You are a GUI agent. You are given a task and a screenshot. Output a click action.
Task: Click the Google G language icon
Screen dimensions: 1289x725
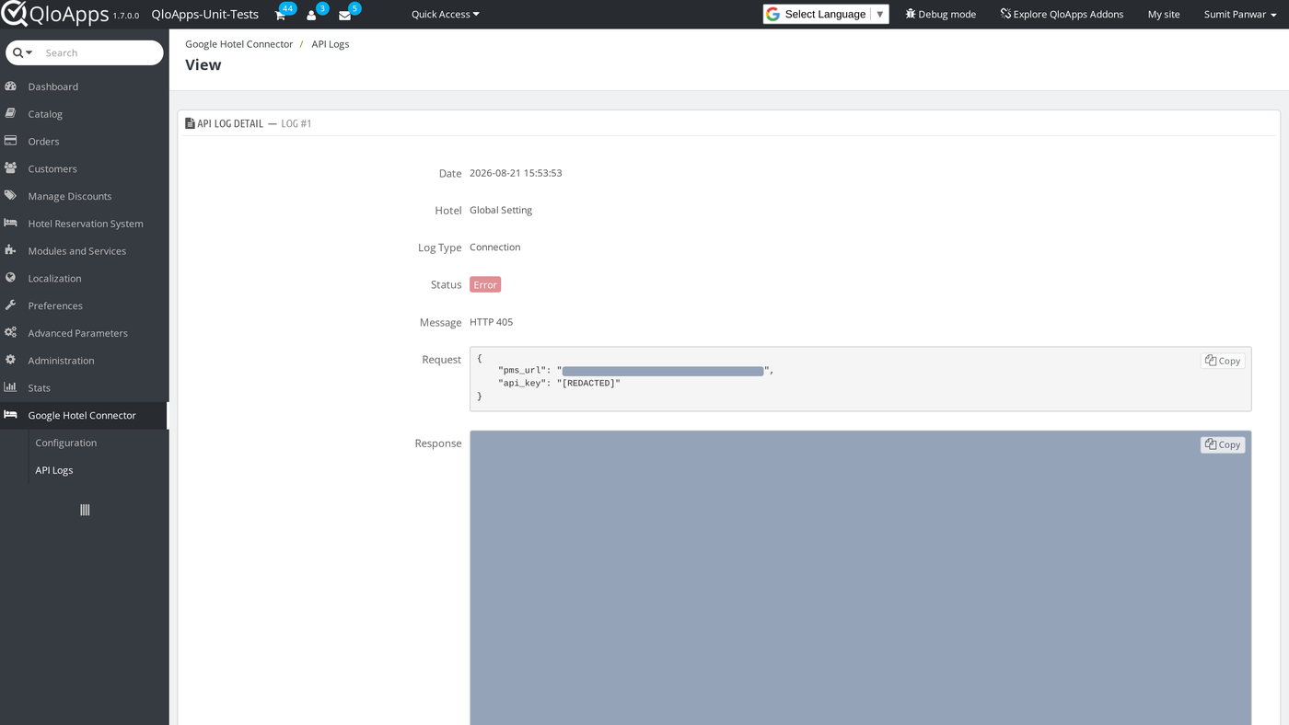(x=773, y=14)
